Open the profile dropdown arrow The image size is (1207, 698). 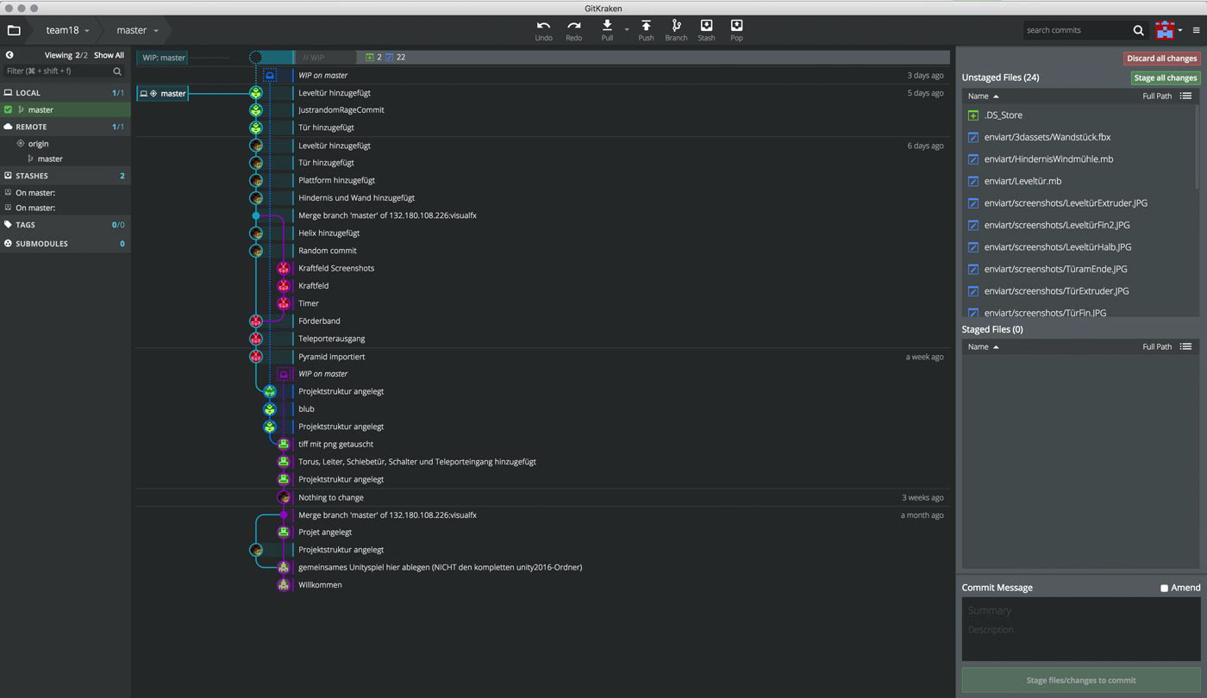(x=1180, y=30)
